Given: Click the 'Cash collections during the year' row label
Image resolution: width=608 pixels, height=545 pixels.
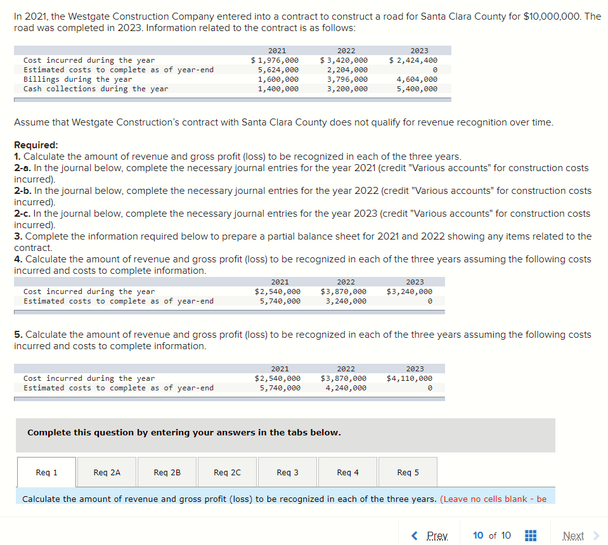Looking at the screenshot, I should [x=96, y=89].
